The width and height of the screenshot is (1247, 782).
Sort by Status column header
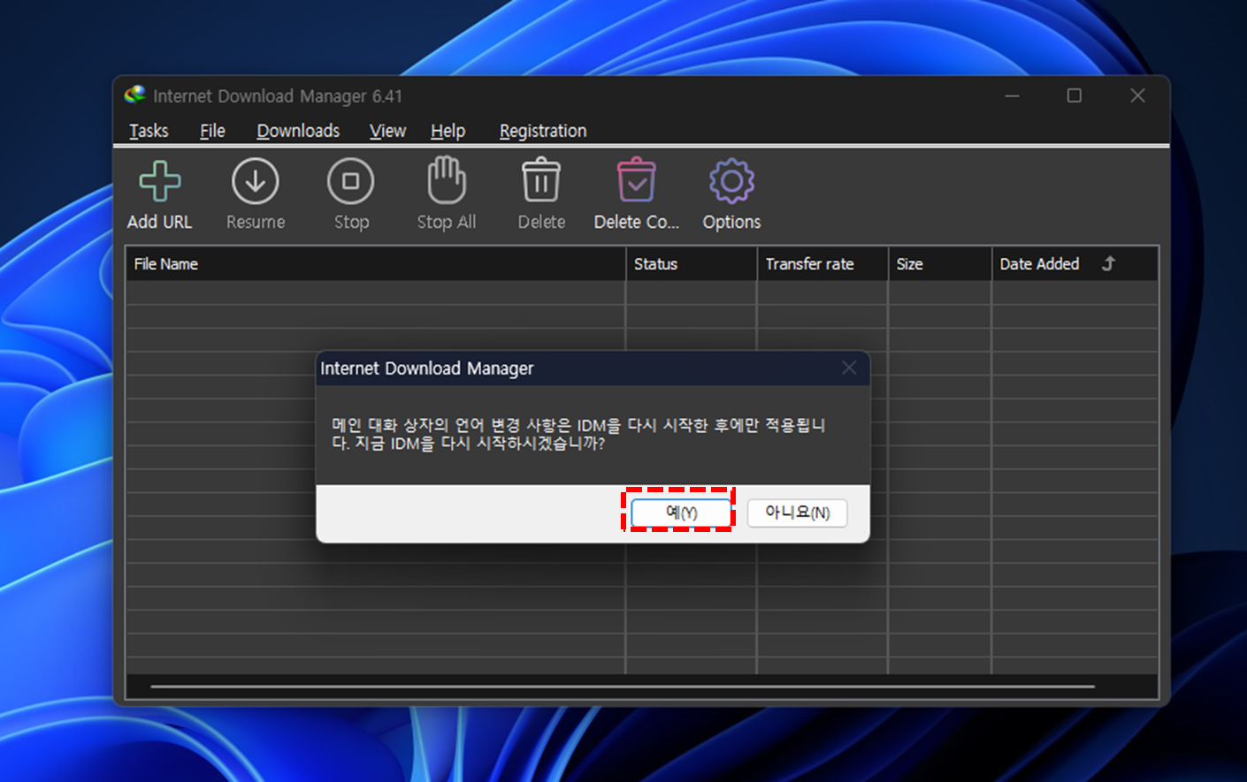click(691, 263)
